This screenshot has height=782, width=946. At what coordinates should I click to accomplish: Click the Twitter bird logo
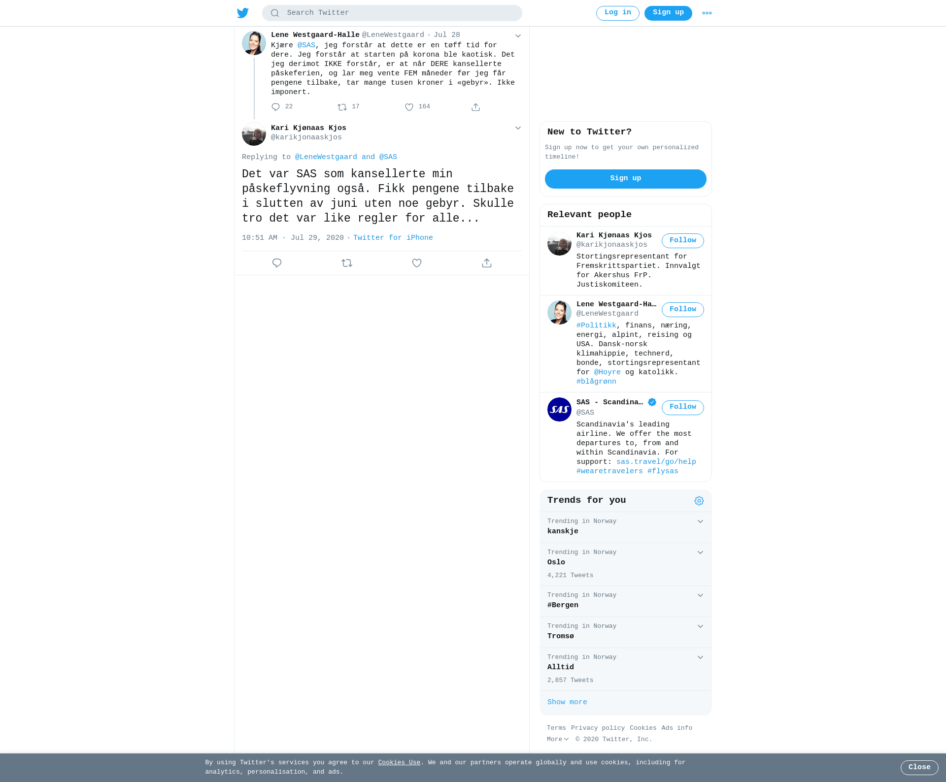pos(243,13)
